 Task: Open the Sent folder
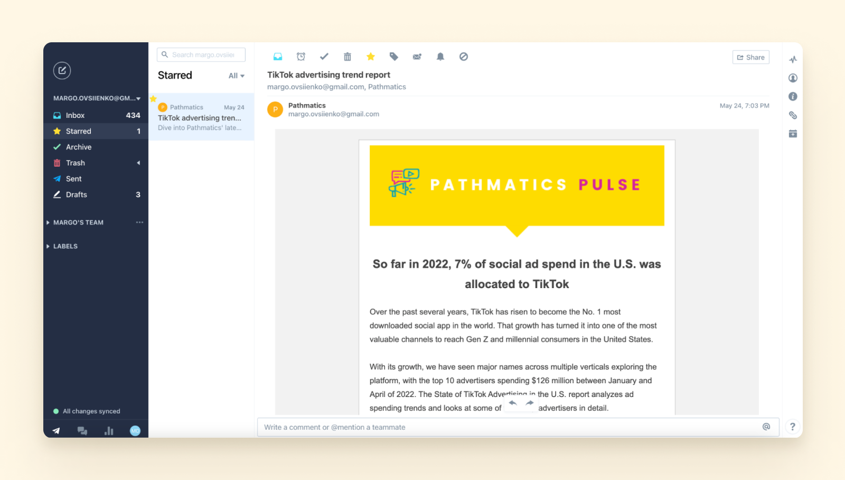tap(96, 179)
